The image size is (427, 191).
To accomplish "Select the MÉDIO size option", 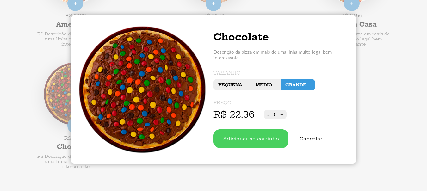I will tap(266, 85).
